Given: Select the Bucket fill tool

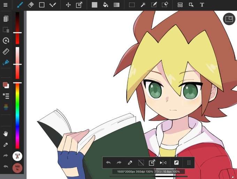Looking at the screenshot, I should tap(106, 5).
